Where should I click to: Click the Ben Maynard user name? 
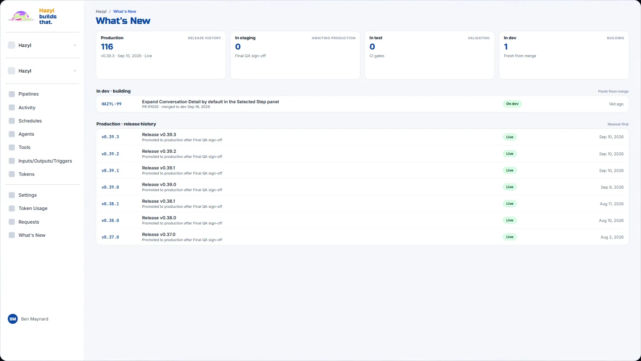point(35,319)
